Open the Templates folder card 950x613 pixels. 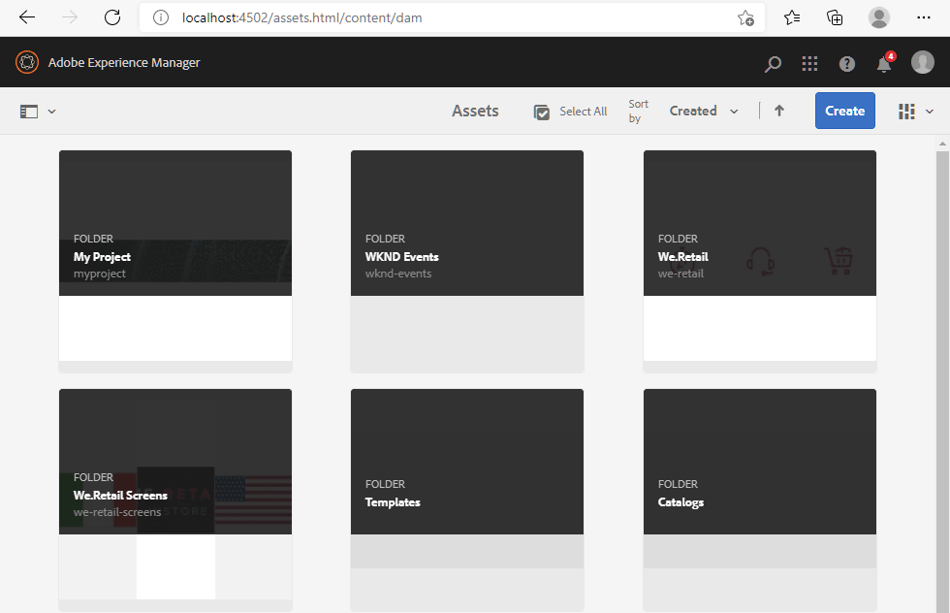pos(467,500)
